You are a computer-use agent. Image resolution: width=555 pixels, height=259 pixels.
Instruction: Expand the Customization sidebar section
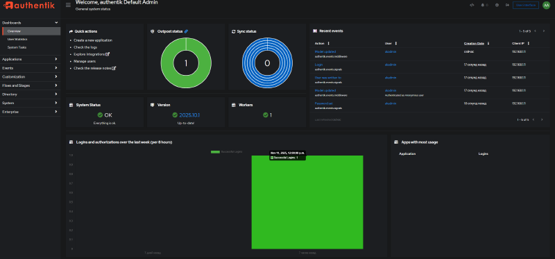point(30,76)
